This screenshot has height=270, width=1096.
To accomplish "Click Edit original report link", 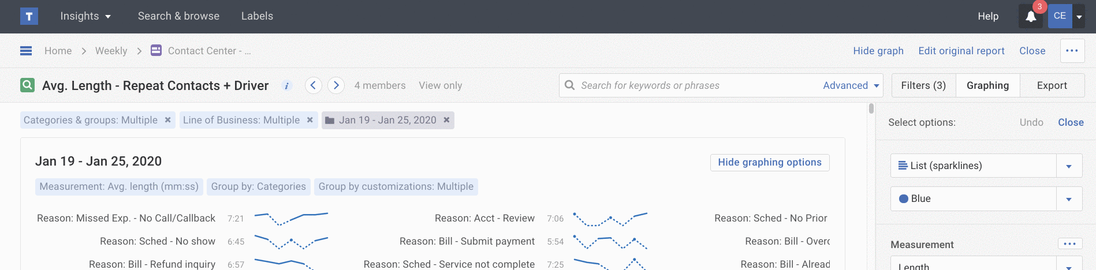I will click(961, 51).
